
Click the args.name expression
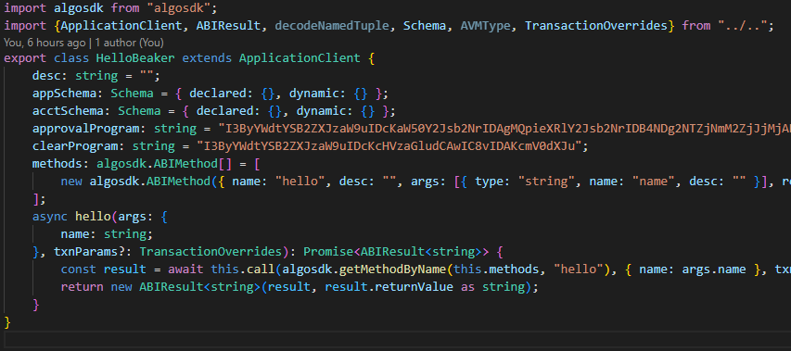(714, 270)
